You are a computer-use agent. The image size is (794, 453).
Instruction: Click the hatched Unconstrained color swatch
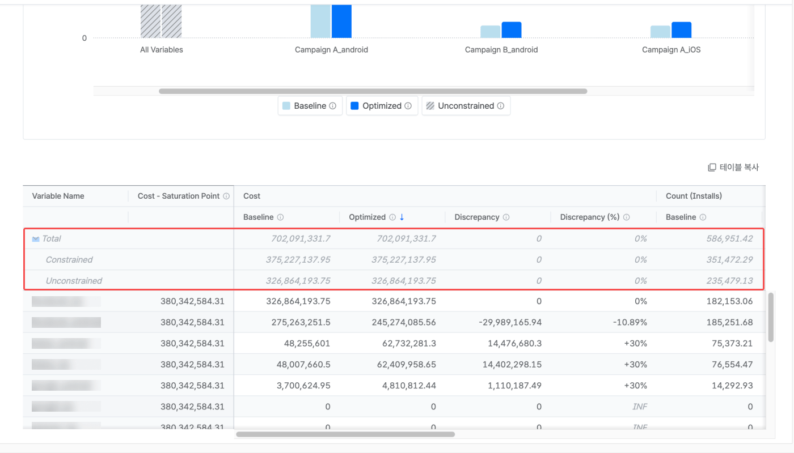tap(430, 106)
